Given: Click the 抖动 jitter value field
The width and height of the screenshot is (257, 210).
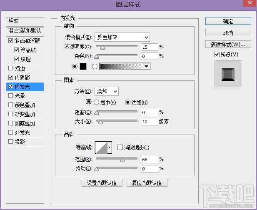Looking at the screenshot, I should [x=149, y=169].
